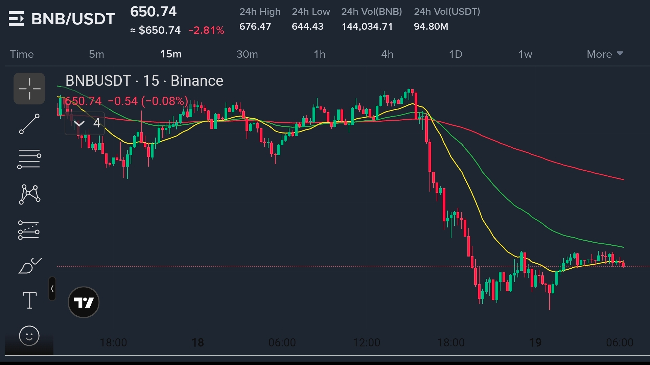Click the 12:00 label on time axis
Screen dimensions: 650x365
click(366, 342)
